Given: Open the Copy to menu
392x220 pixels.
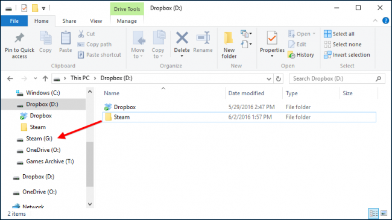Looking at the screenshot, I should pos(158,45).
